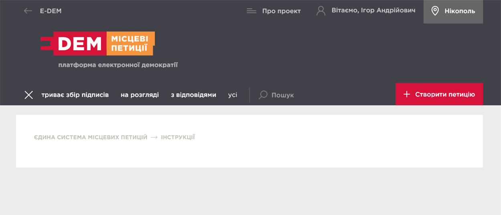The width and height of the screenshot is (501, 215).
Task: Open the Про проект menu
Action: [x=281, y=11]
